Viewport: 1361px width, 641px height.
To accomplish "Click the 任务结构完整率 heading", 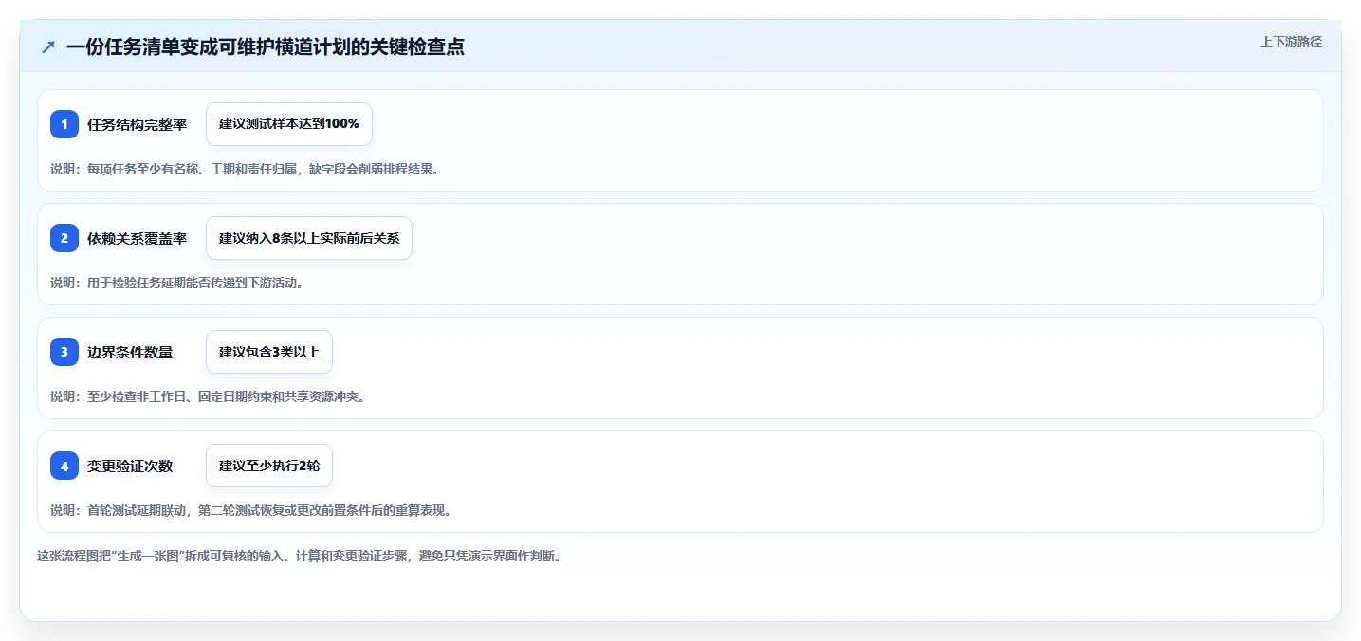I will pyautogui.click(x=138, y=124).
